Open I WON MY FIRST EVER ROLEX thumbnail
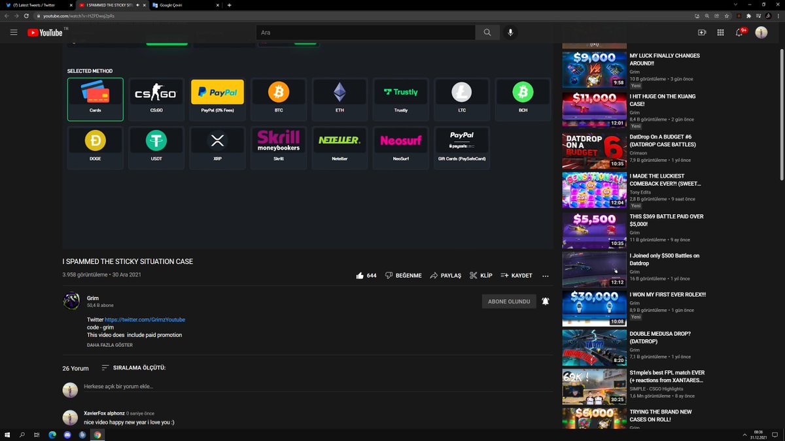The width and height of the screenshot is (785, 441). click(594, 308)
